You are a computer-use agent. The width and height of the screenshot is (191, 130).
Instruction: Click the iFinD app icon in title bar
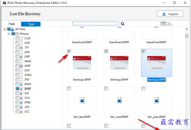point(4,3)
